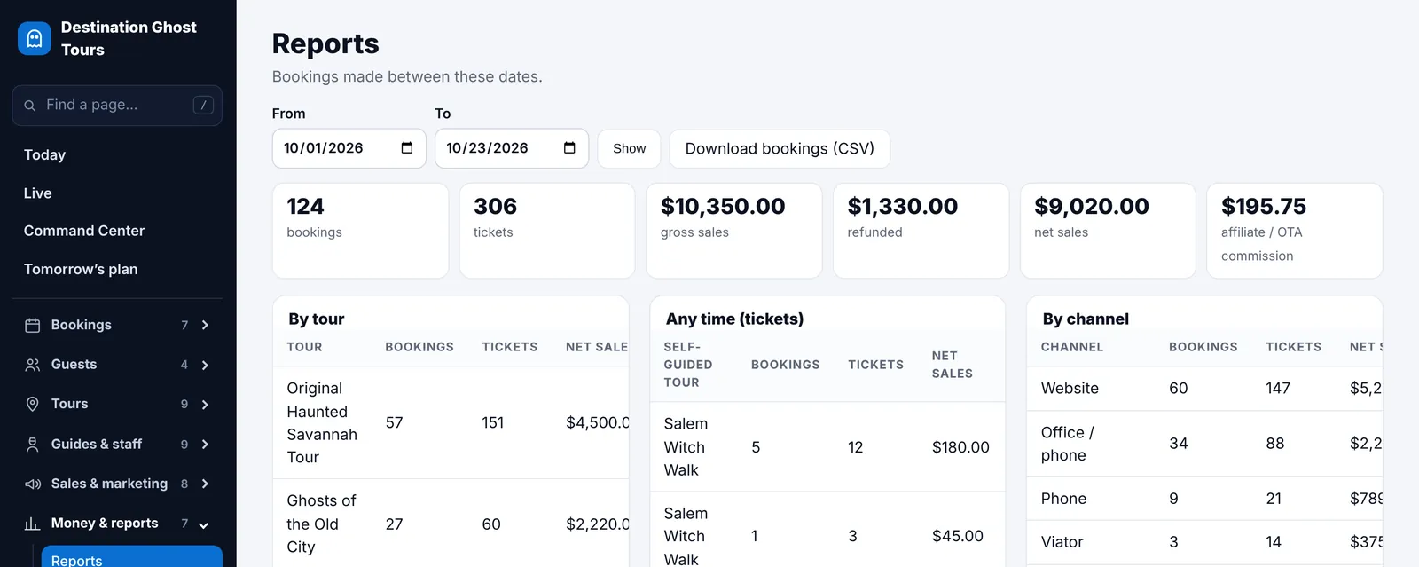Click the TICKETS column header in By tour

(510, 347)
